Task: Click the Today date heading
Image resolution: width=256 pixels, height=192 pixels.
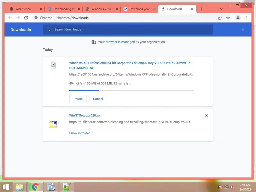Action: tap(48, 50)
